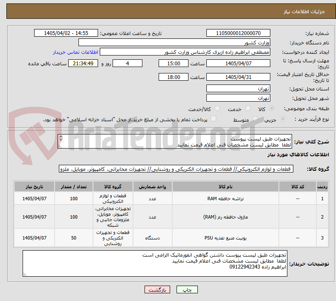The width and height of the screenshot is (336, 301).
Task: Select the کالا radio option
Action: (x=272, y=108)
